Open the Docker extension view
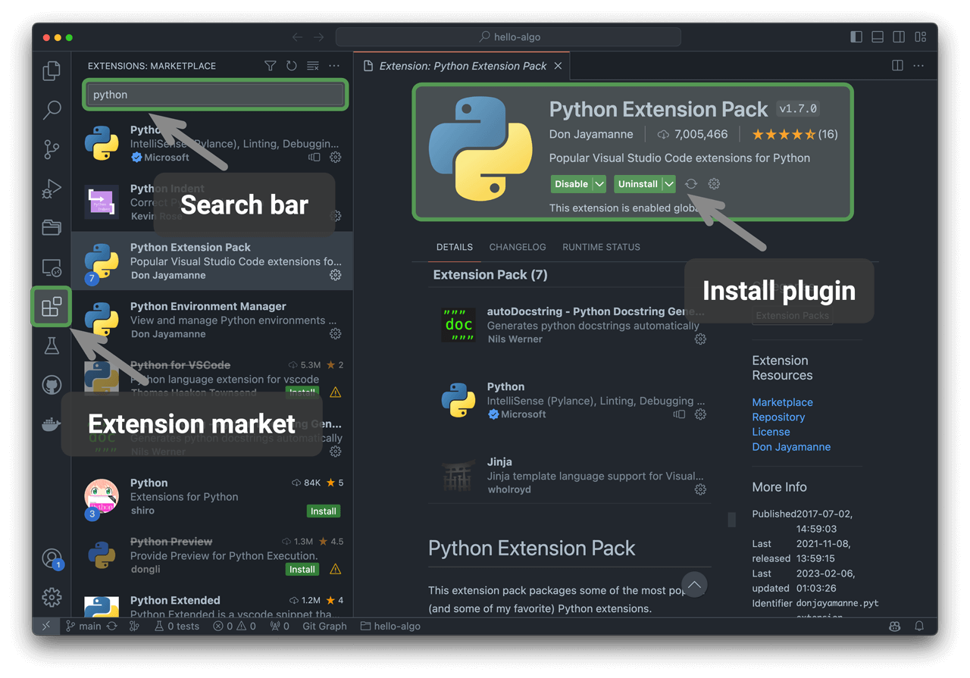This screenshot has width=970, height=678. [x=52, y=423]
